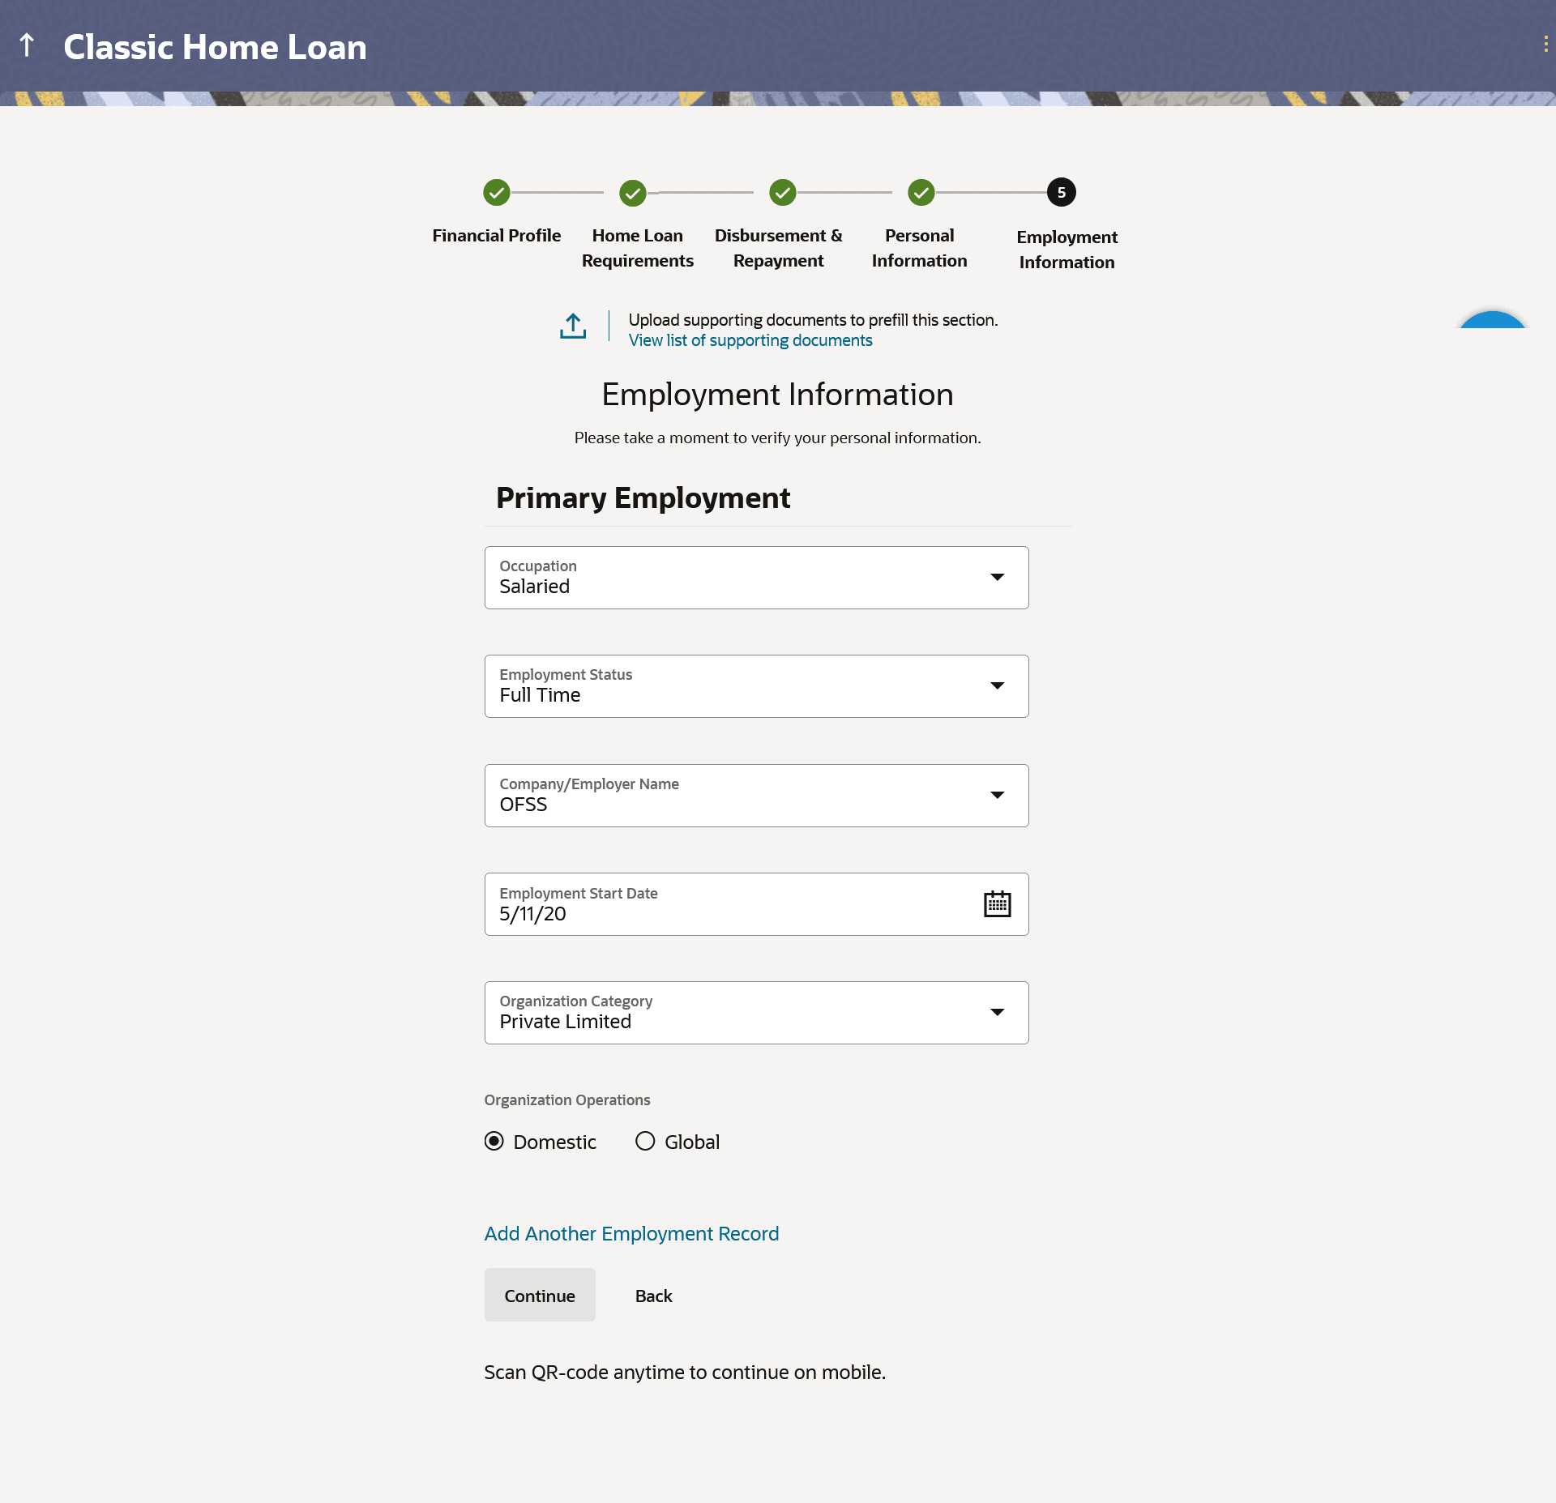Click the step 5 Employment Information circle
Viewport: 1556px width, 1503px height.
[1061, 193]
